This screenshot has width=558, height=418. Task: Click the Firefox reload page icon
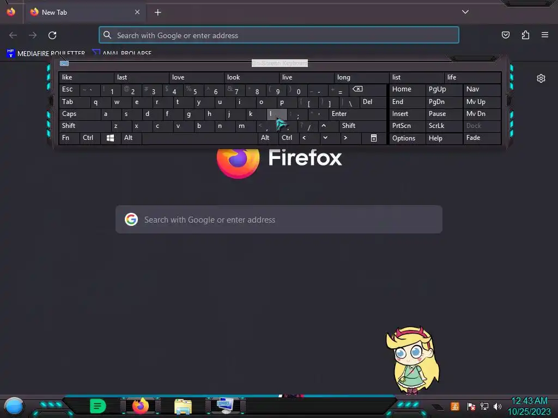click(x=52, y=35)
